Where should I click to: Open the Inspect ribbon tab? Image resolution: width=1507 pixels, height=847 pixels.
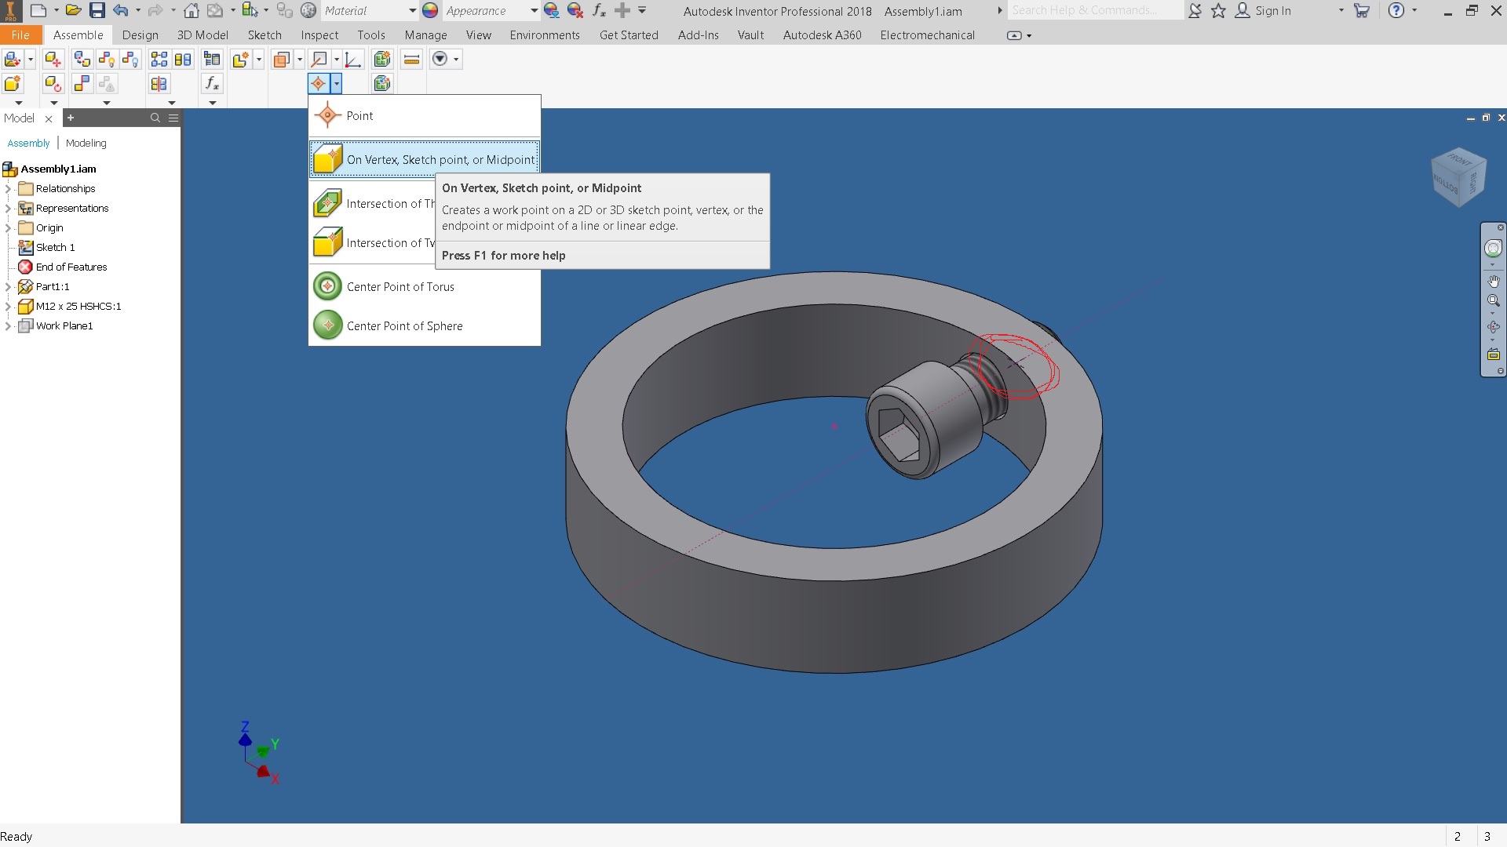[319, 35]
